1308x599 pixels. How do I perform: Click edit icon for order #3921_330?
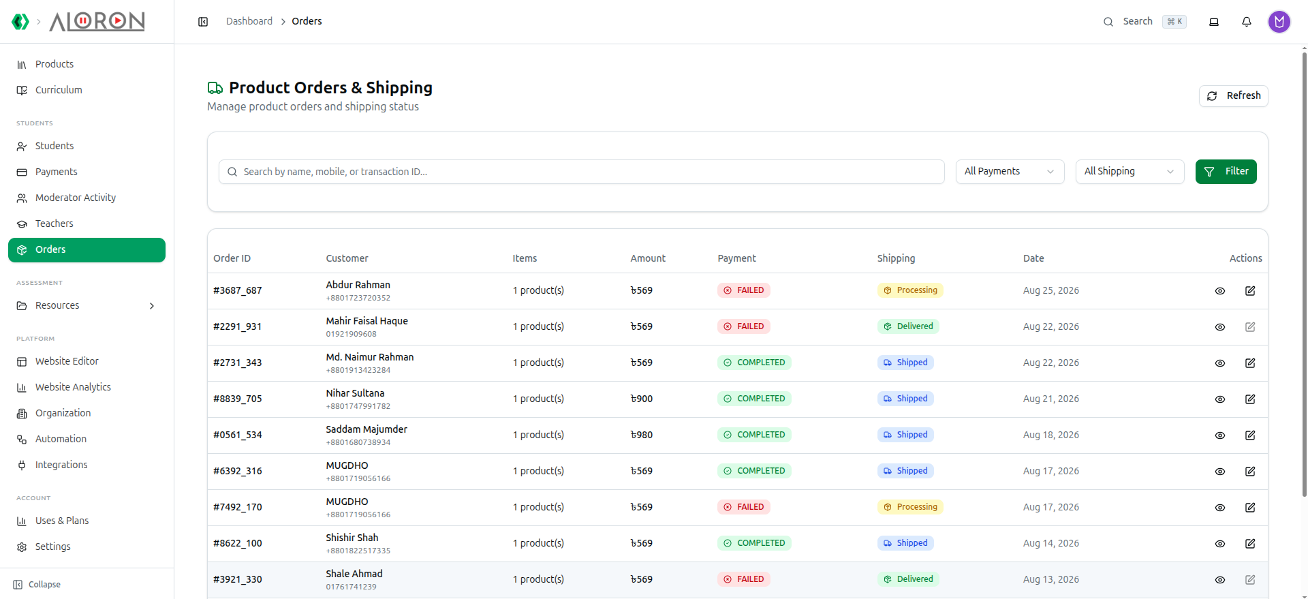tap(1250, 580)
